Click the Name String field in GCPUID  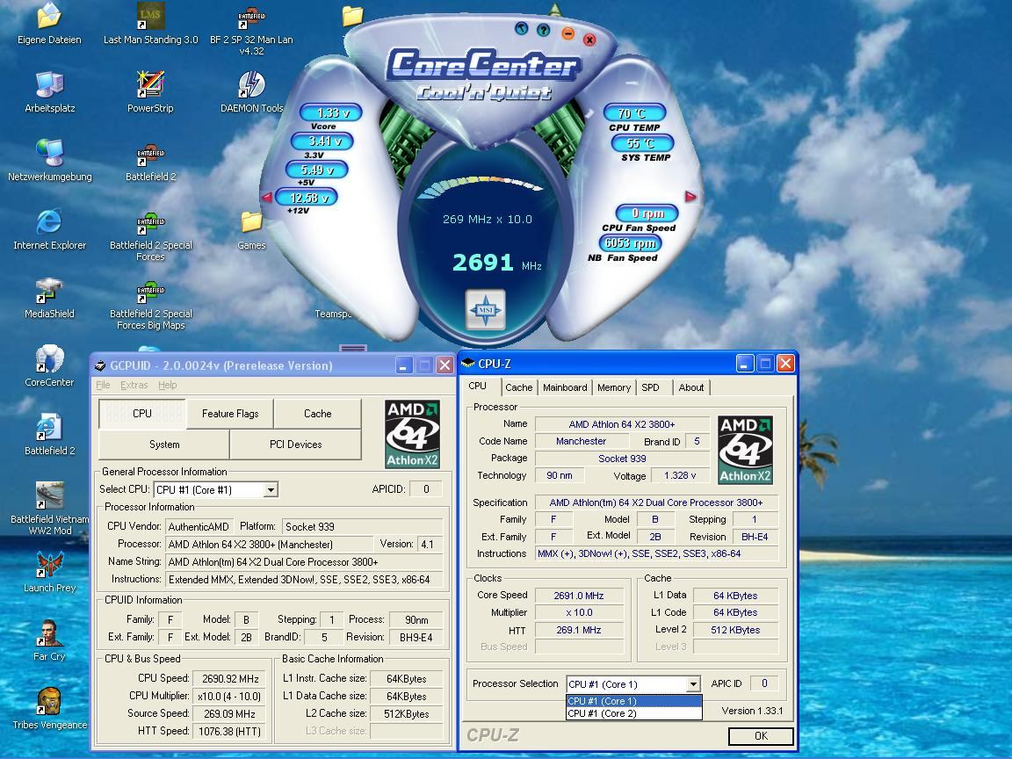coord(304,562)
